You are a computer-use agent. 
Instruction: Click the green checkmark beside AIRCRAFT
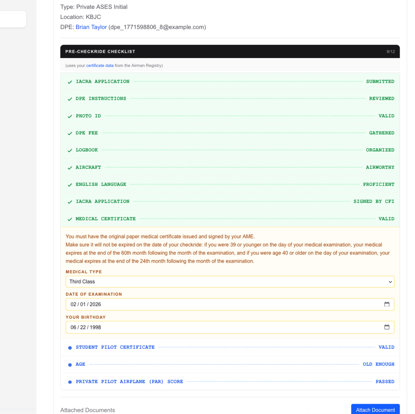coord(70,167)
